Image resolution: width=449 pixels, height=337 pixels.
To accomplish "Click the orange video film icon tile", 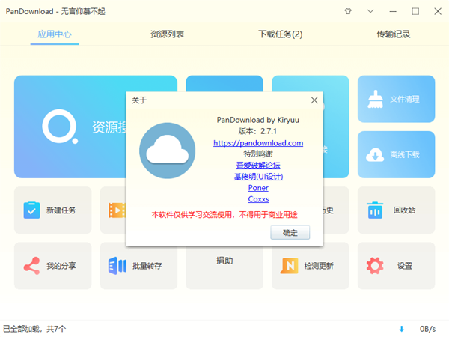I will click(117, 210).
